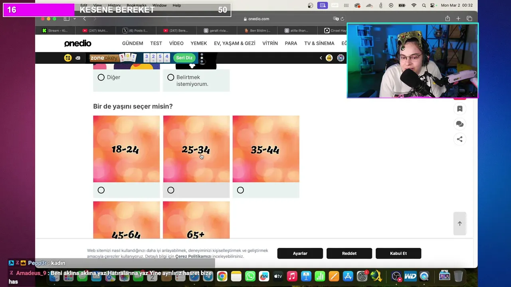Click the scroll-to-top arrow button
The width and height of the screenshot is (511, 287).
pos(460,224)
